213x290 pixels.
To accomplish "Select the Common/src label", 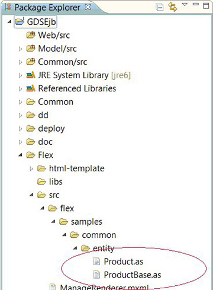I will point(63,62).
